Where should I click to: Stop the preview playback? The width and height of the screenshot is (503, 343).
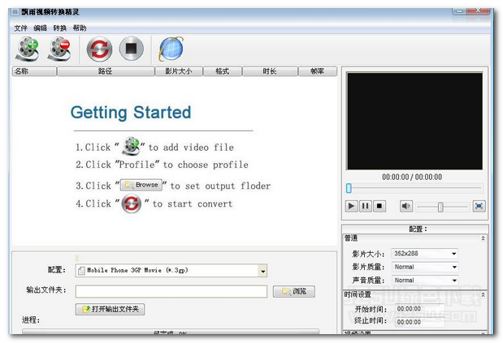379,206
